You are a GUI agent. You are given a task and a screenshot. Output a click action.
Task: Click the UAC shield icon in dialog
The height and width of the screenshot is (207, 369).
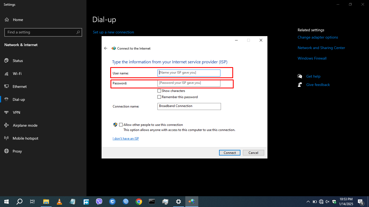click(115, 125)
